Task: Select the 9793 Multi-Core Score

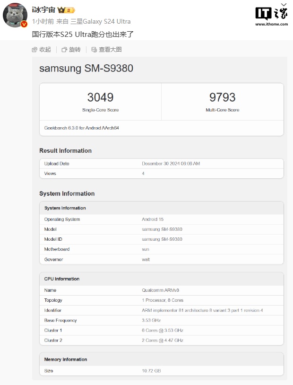Action: click(222, 97)
